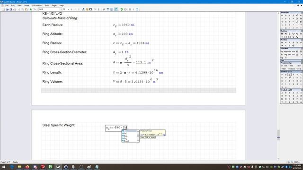The width and height of the screenshot is (303, 170).
Task: Click the Ring Volume equation
Action: [135, 80]
